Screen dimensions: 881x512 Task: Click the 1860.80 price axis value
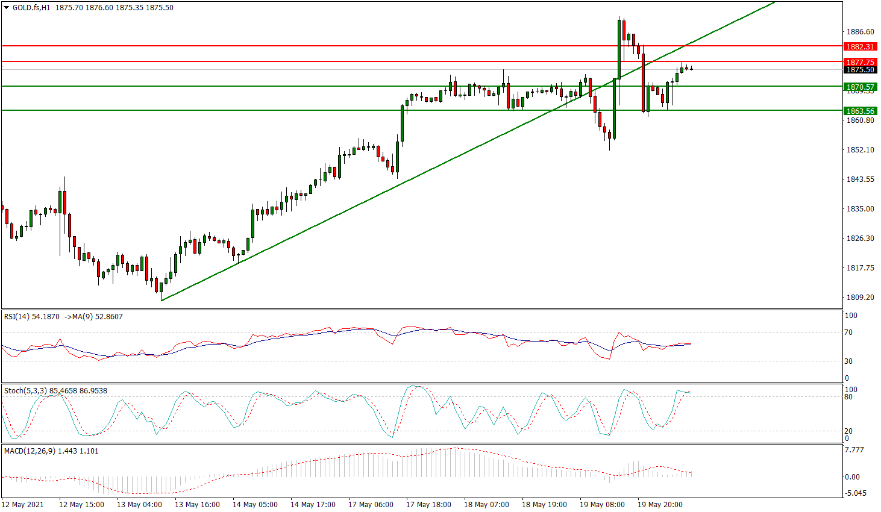(x=861, y=120)
